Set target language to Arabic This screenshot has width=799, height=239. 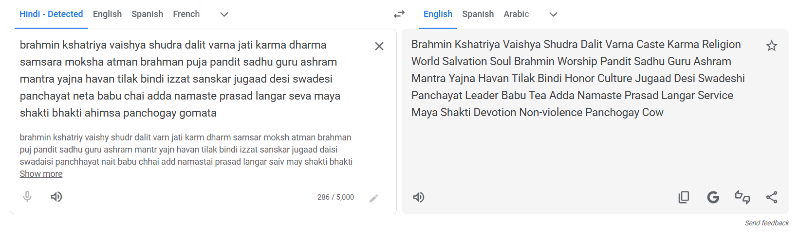pos(516,14)
